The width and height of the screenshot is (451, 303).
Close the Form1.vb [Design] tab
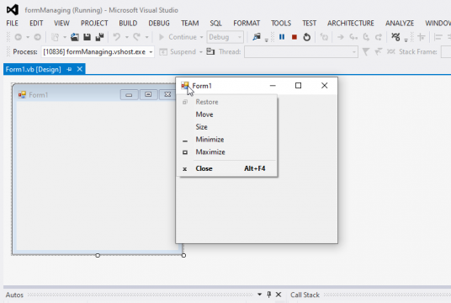click(80, 69)
